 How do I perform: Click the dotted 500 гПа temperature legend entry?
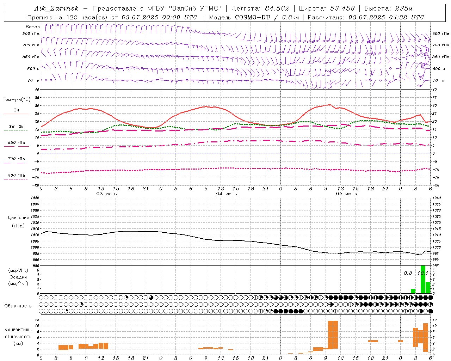[17, 177]
